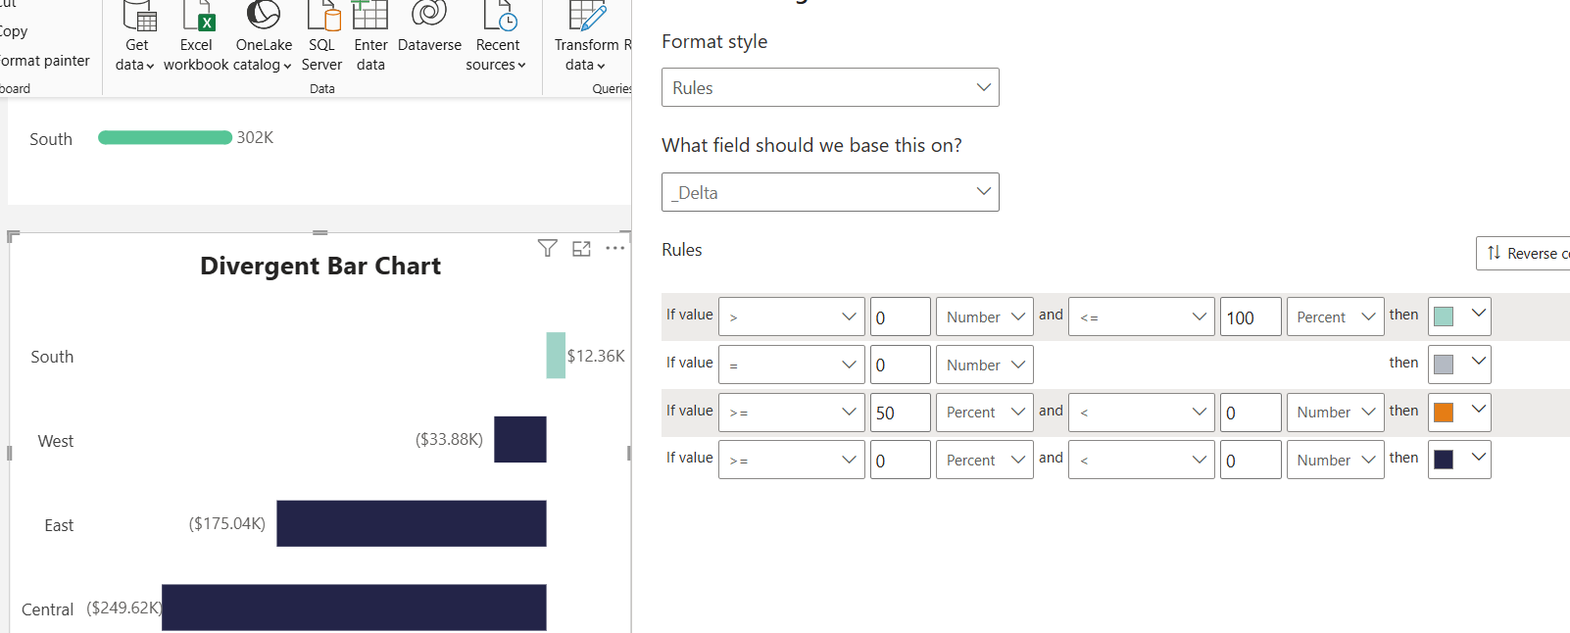The image size is (1570, 633).
Task: Select the Central bar in chart
Action: [354, 608]
